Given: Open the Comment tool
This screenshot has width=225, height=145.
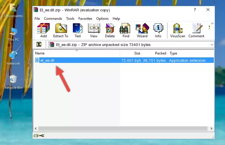Looking at the screenshot, I should [196, 31].
